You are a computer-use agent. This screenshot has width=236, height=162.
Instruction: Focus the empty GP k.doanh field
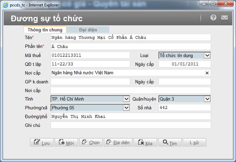tap(90, 82)
